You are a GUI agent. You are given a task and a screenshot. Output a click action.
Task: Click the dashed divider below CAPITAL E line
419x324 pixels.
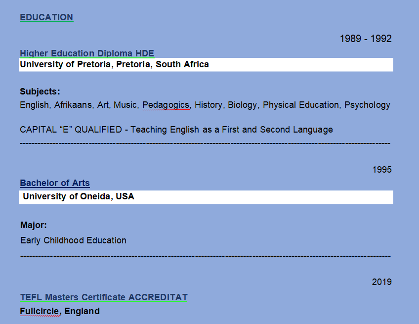[x=205, y=143]
